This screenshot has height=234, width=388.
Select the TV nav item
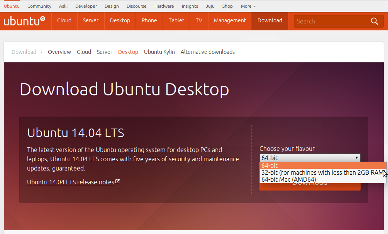199,20
